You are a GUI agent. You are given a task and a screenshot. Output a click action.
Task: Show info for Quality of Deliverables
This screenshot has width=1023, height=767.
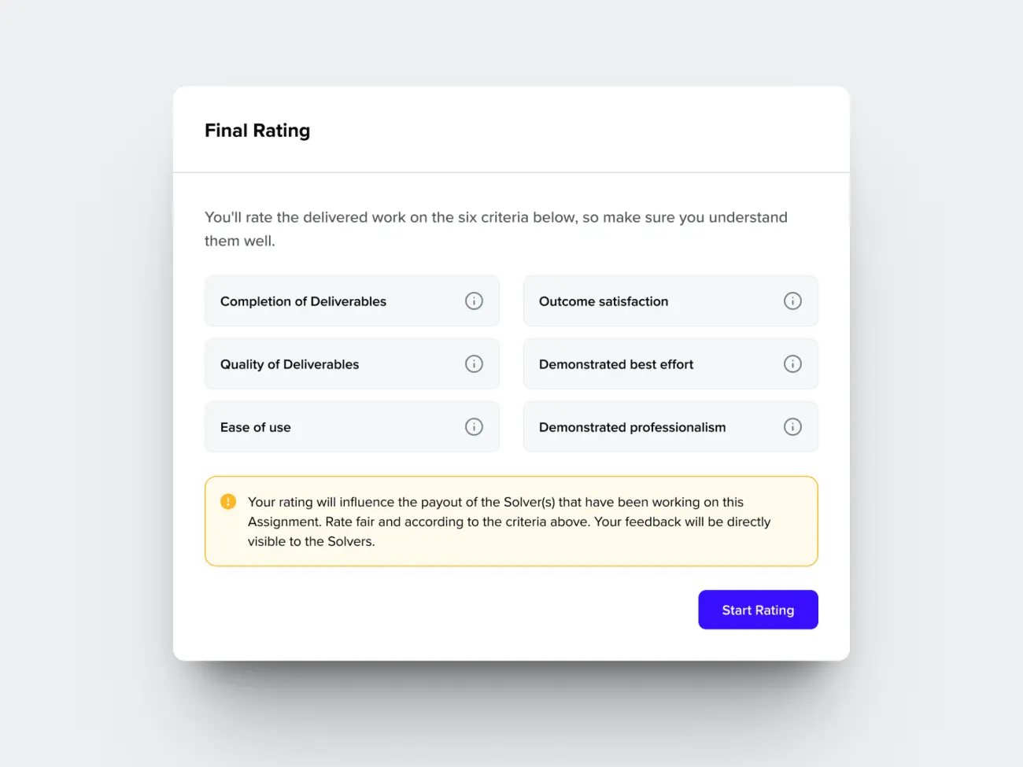[474, 364]
